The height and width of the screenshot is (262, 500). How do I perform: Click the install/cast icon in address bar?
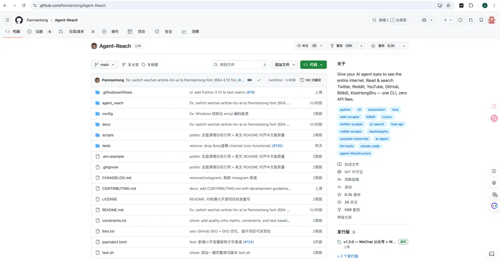click(x=440, y=6)
